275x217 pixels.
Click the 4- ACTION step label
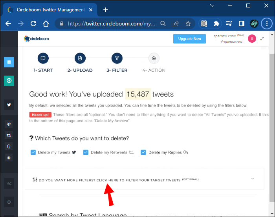click(154, 70)
